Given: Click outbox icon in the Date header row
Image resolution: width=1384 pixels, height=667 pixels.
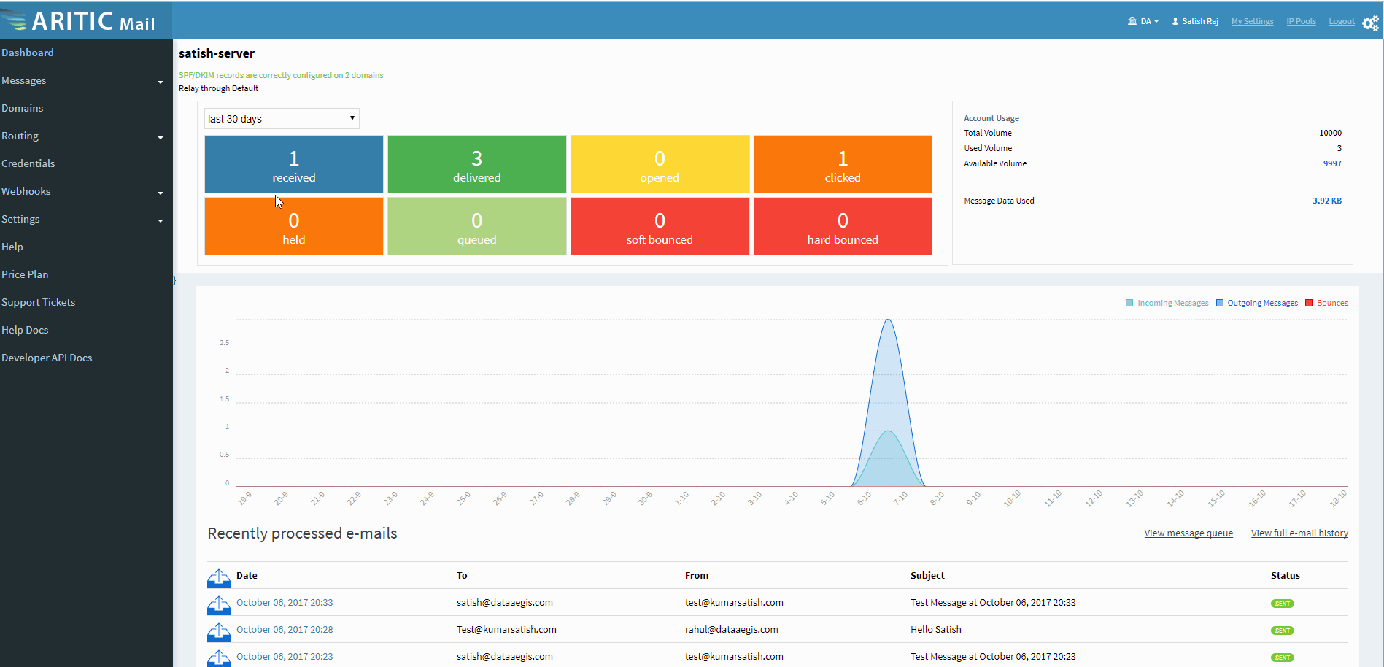Looking at the screenshot, I should [218, 578].
